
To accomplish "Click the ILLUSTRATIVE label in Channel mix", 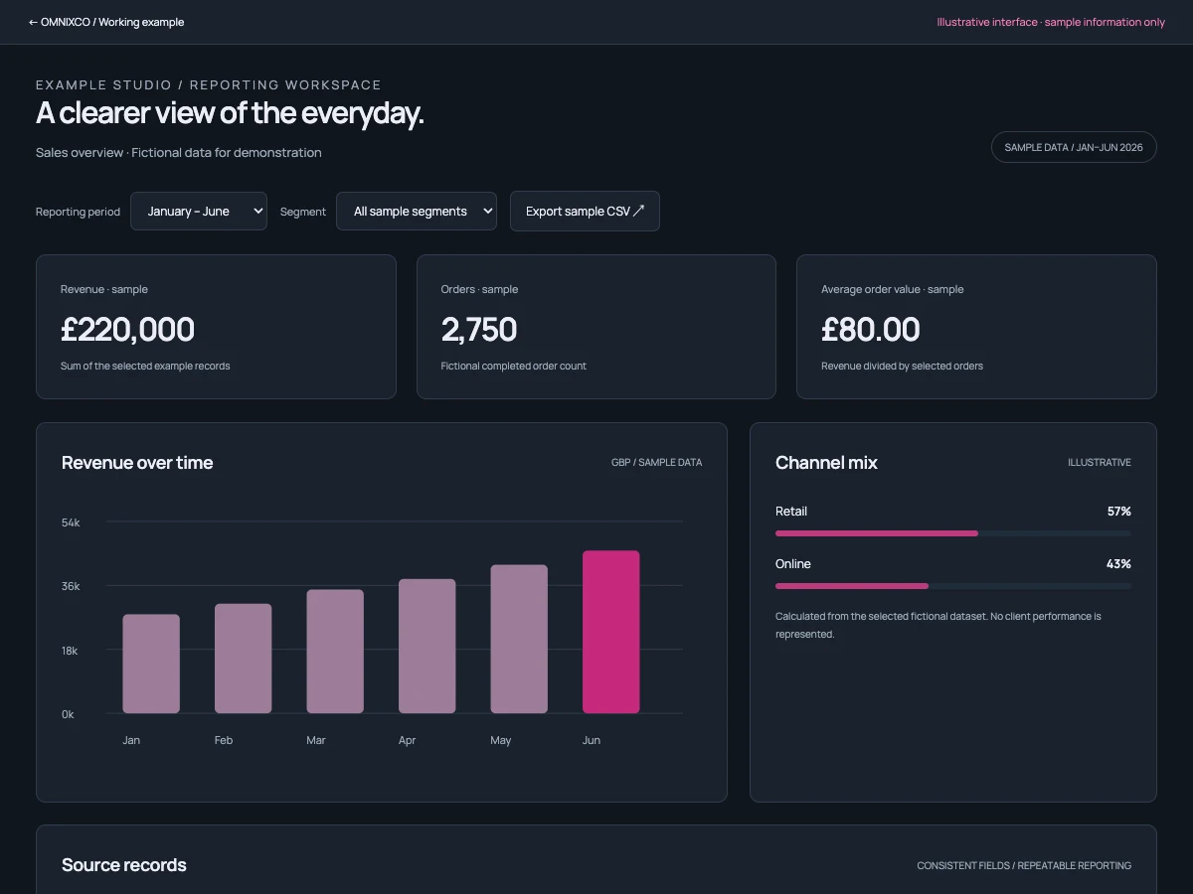I will pyautogui.click(x=1100, y=463).
